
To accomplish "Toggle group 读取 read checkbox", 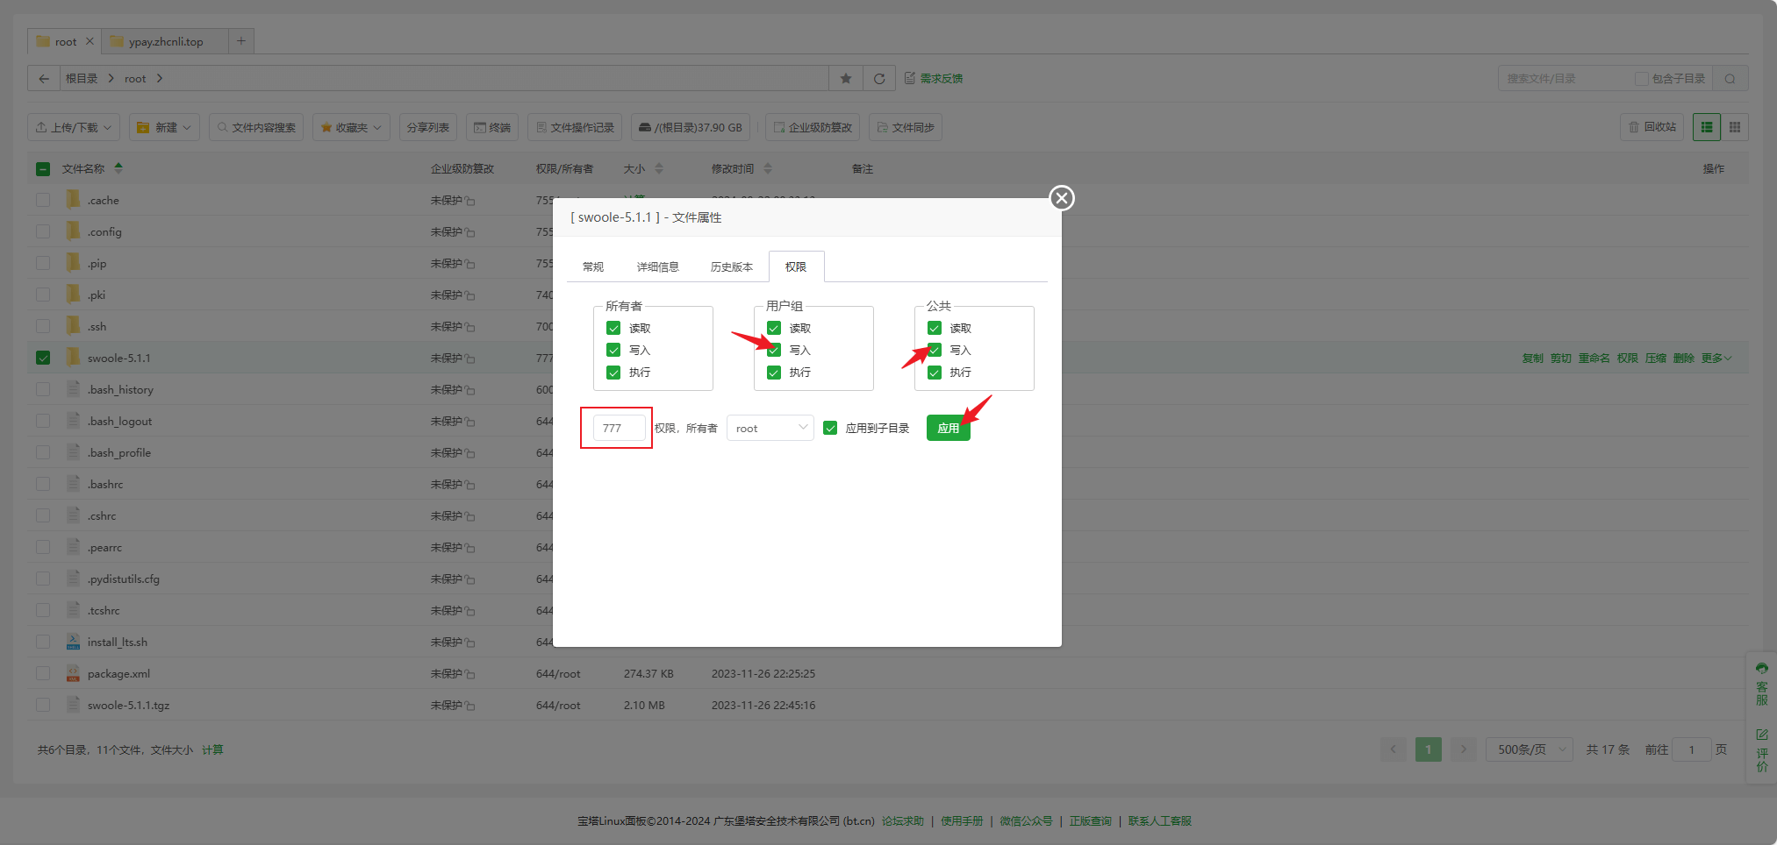I will click(x=774, y=328).
